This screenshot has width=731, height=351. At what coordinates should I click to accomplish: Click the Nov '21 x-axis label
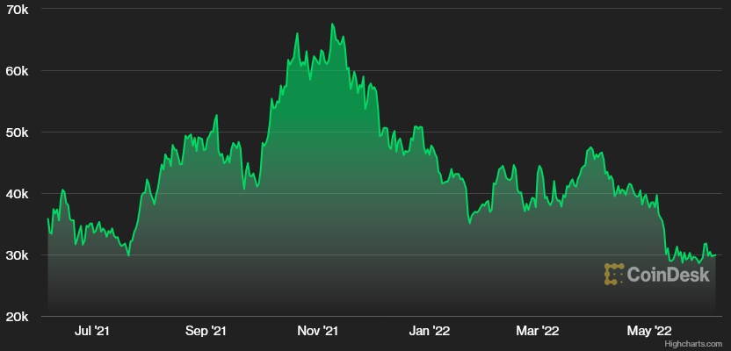[318, 331]
